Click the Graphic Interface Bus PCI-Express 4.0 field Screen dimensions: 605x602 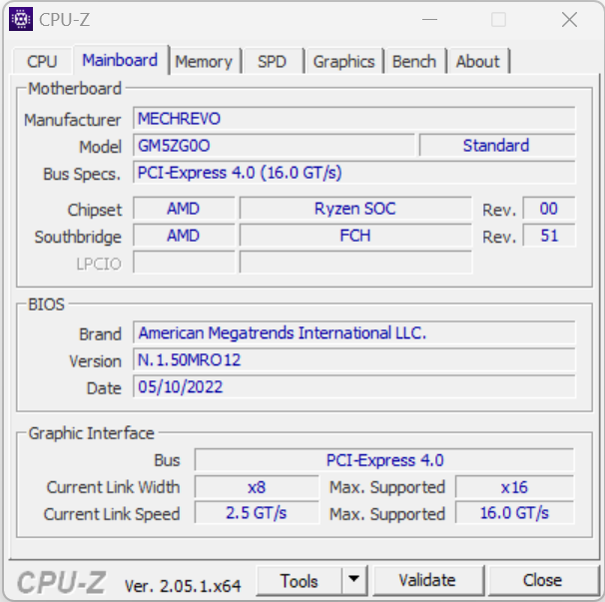(384, 460)
